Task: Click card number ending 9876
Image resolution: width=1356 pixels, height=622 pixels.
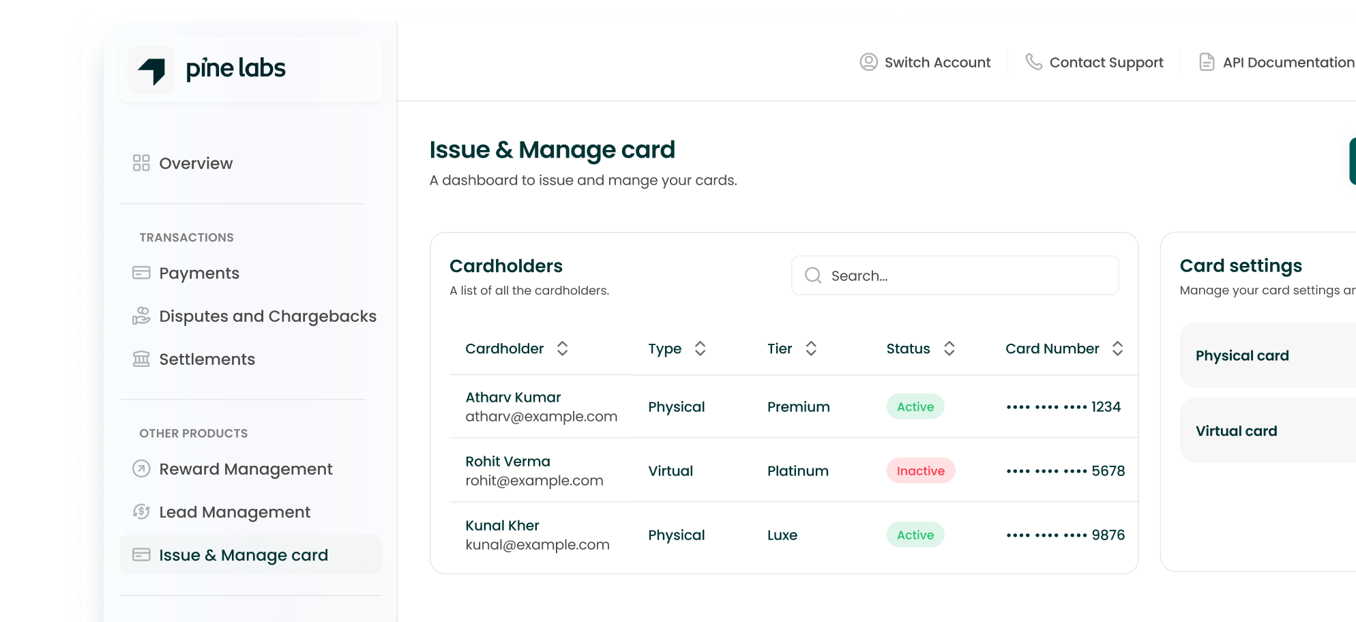Action: [1065, 535]
